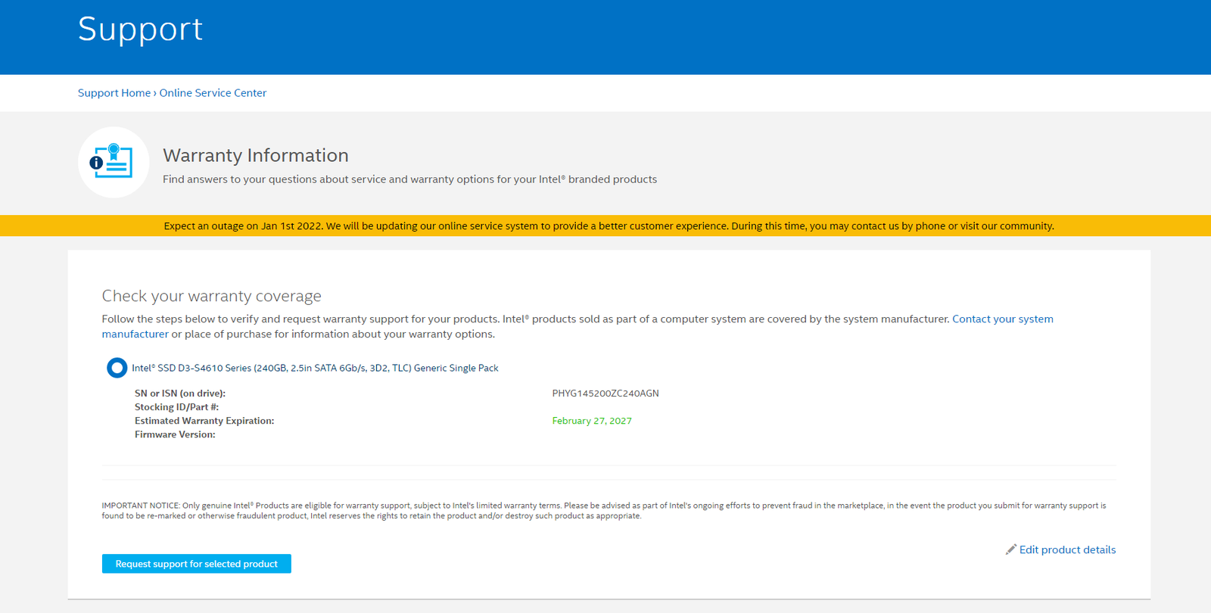
Task: Click the February 27, 2027 expiration date
Action: coord(592,421)
